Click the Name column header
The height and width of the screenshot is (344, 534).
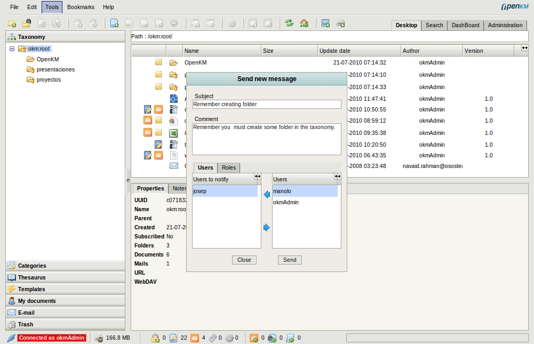[x=222, y=51]
